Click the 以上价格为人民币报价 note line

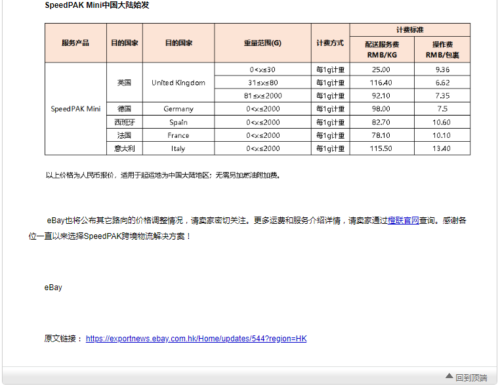163,175
